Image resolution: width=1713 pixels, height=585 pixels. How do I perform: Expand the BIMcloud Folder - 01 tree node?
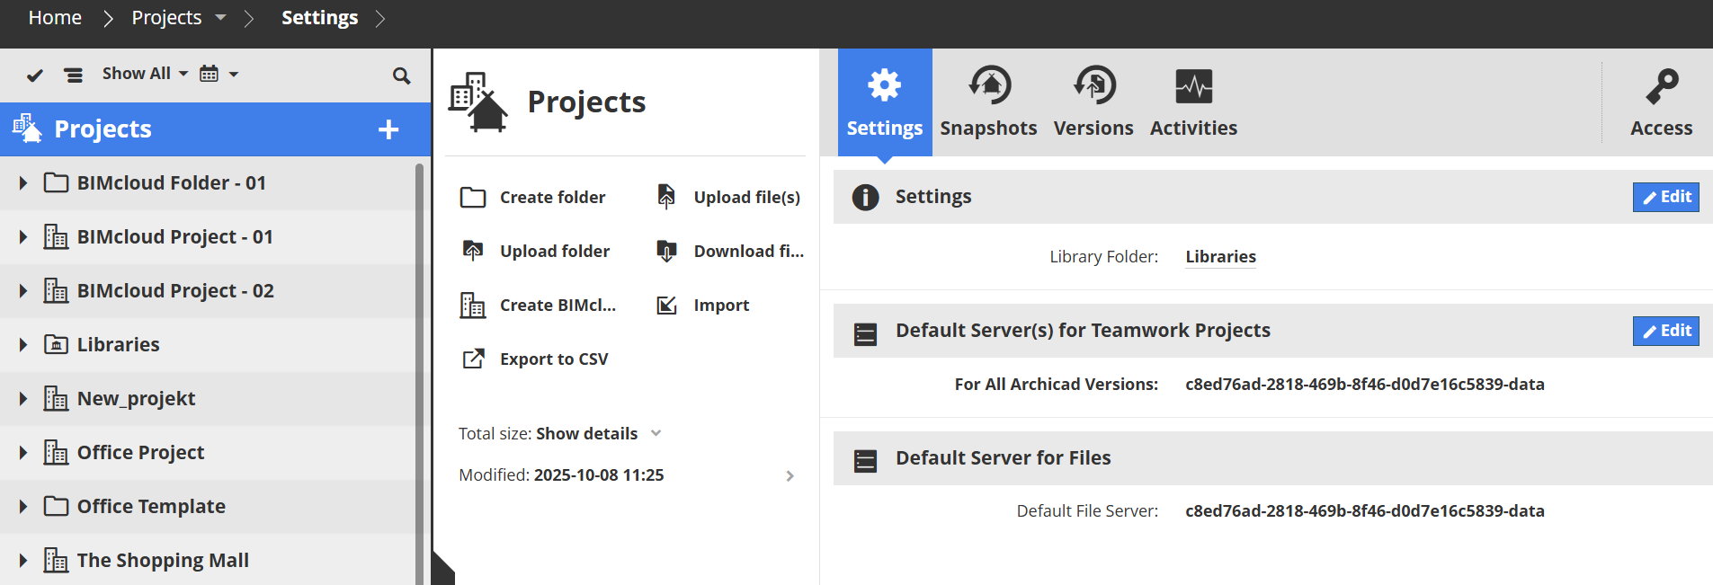(x=23, y=183)
